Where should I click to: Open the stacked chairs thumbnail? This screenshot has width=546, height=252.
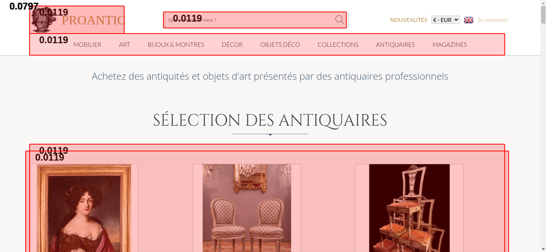(x=409, y=208)
